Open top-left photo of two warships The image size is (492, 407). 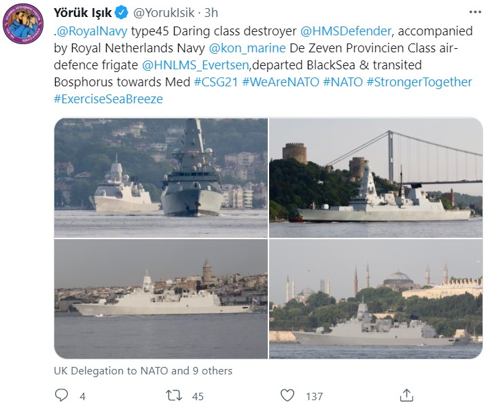pyautogui.click(x=160, y=177)
